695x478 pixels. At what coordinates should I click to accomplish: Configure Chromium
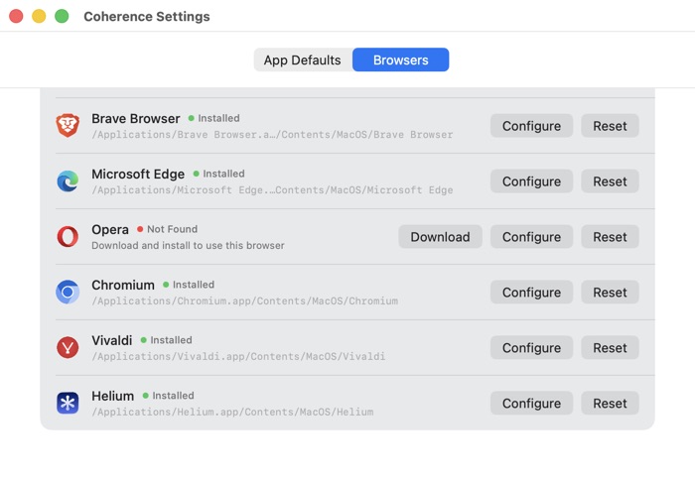[531, 293]
